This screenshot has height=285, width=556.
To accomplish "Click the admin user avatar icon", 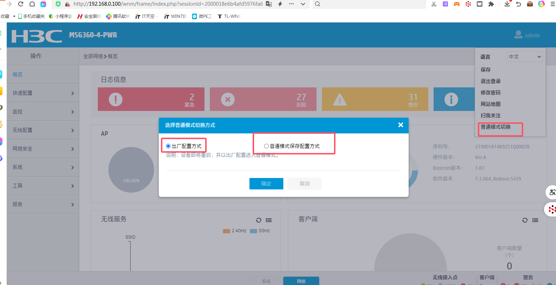I will pyautogui.click(x=518, y=35).
